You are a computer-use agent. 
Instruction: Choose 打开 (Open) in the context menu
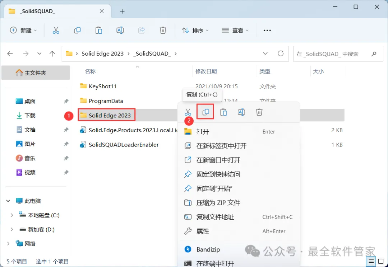tap(239, 131)
